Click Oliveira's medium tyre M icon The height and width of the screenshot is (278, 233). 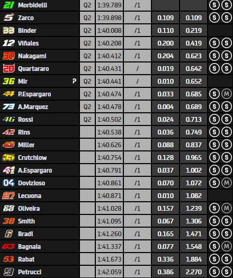click(227, 208)
